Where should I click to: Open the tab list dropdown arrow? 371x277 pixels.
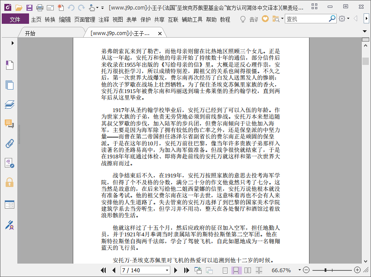point(364,31)
